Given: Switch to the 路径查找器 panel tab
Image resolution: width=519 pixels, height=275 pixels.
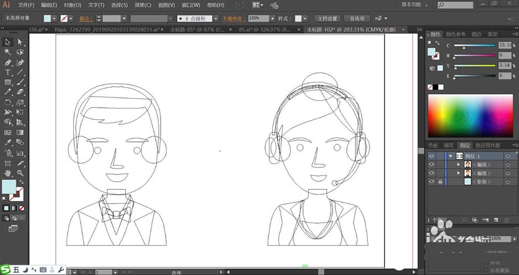Looking at the screenshot, I should tap(488, 145).
